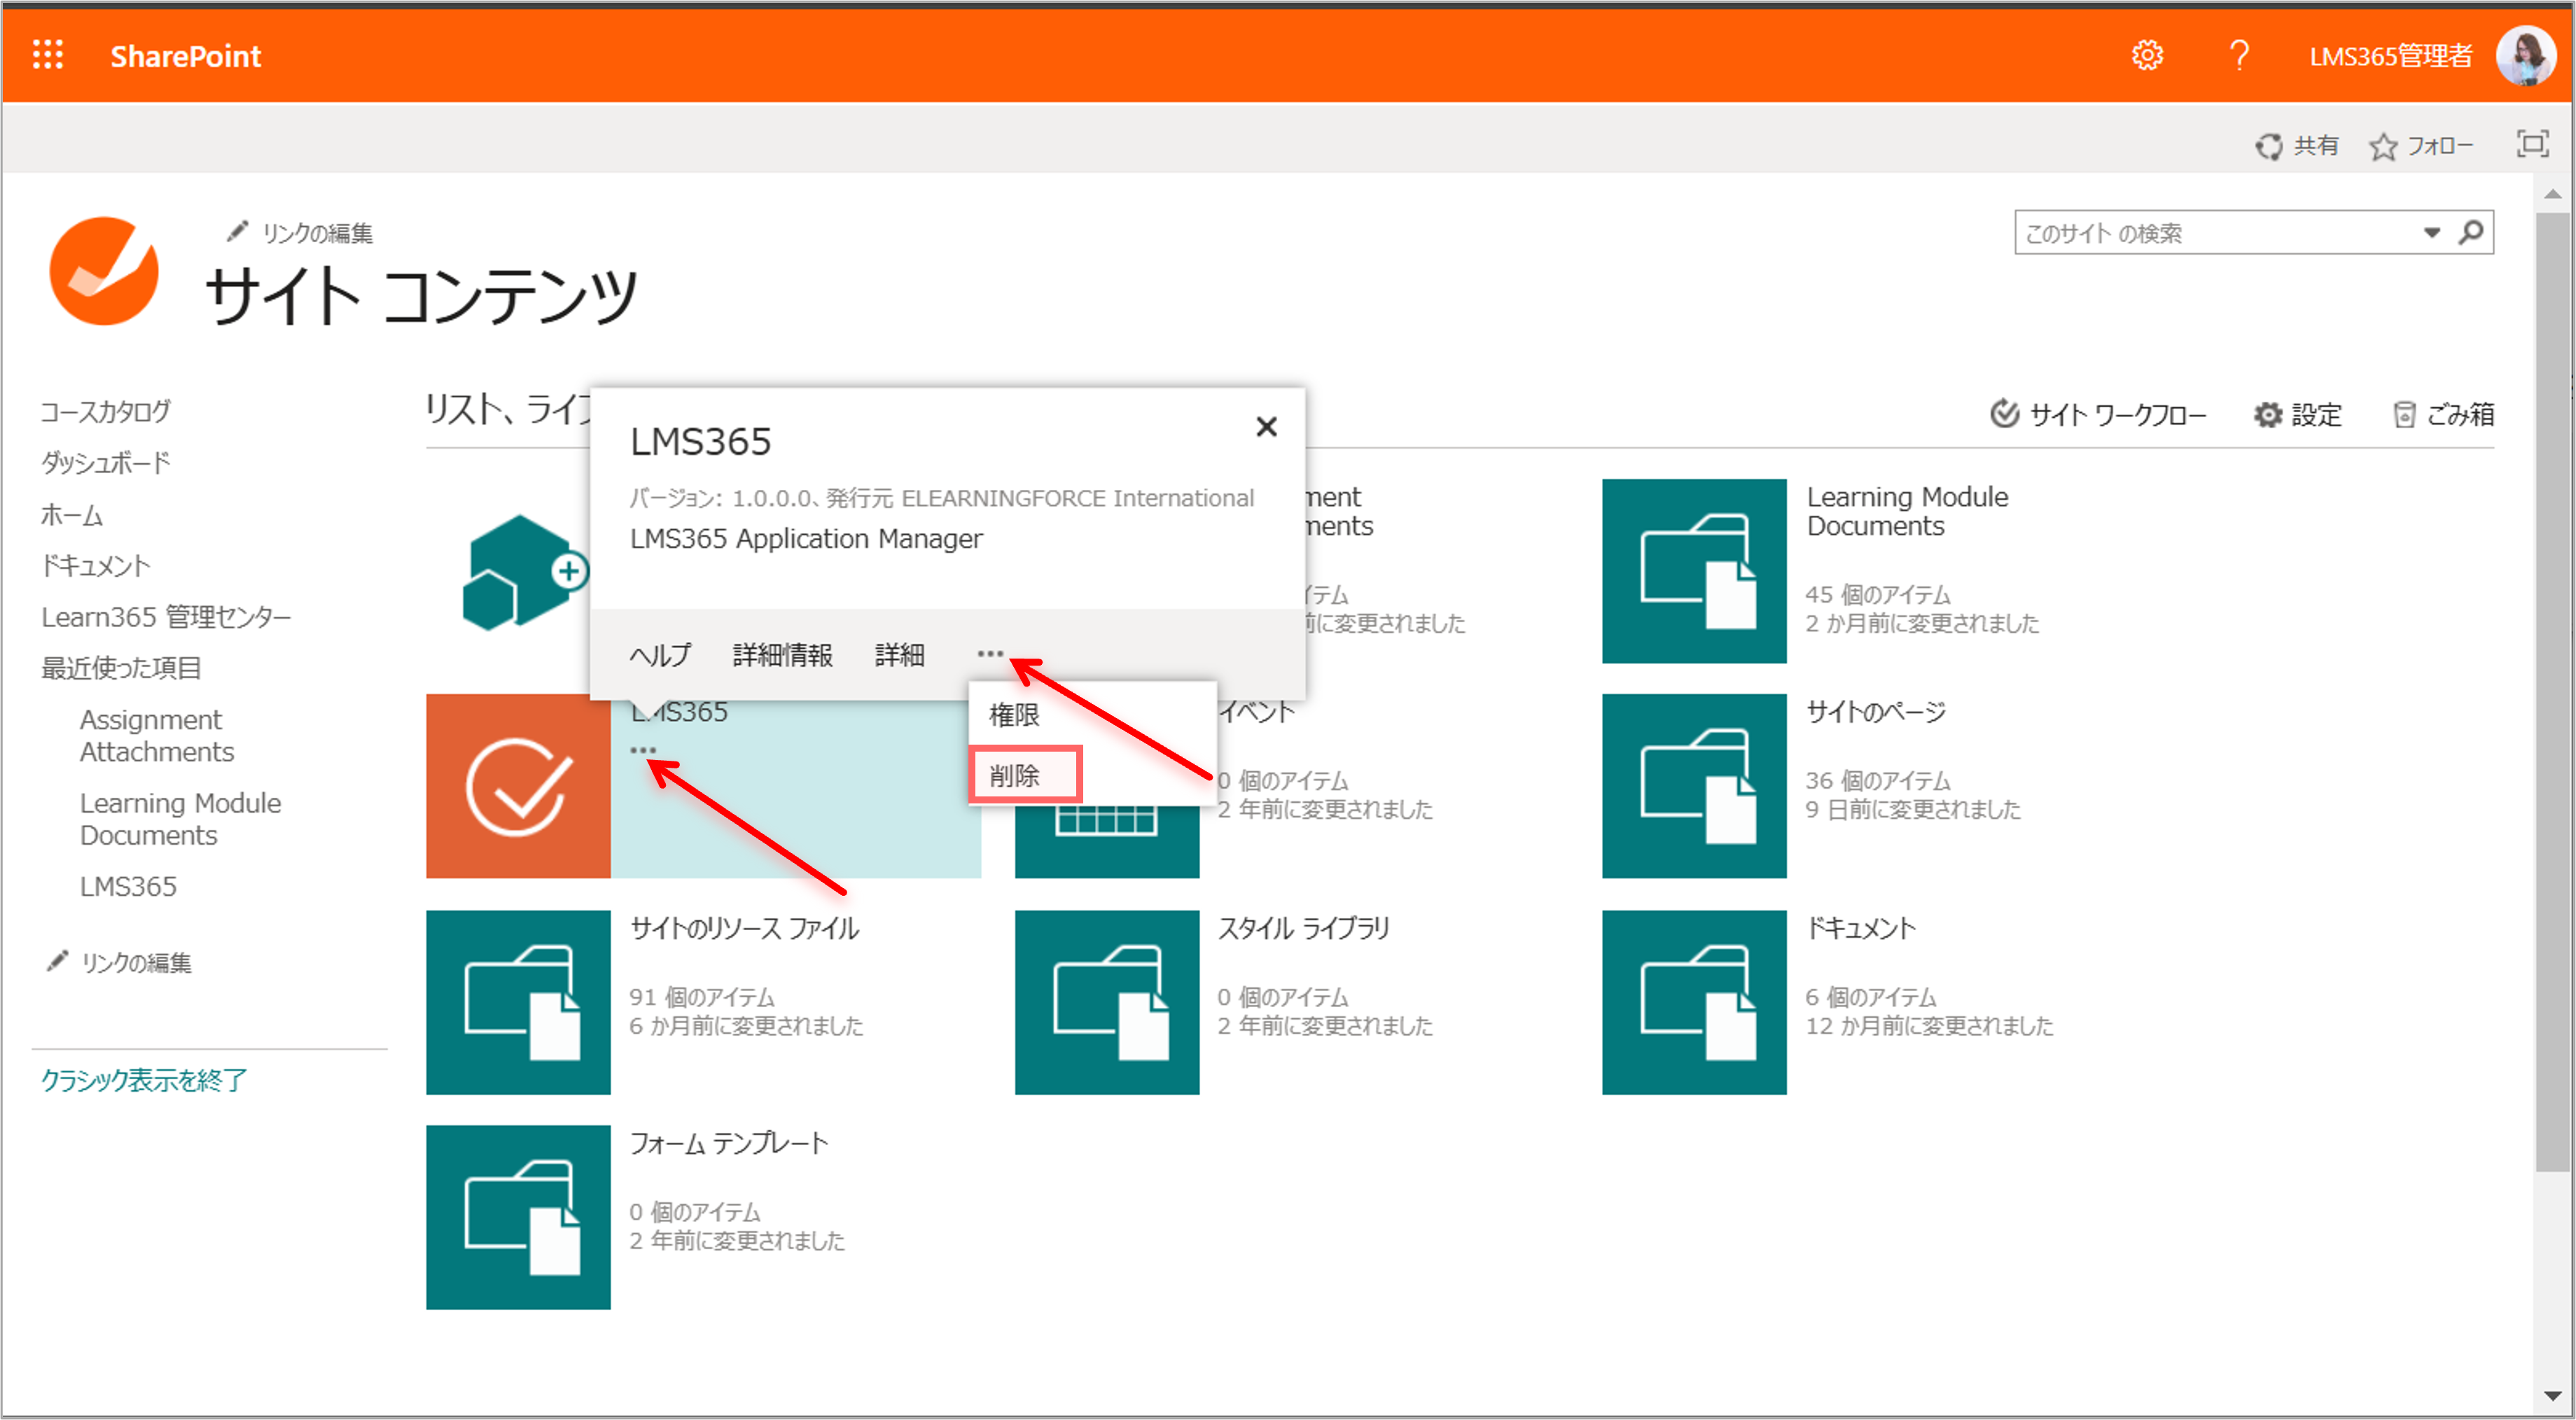This screenshot has width=2576, height=1420.
Task: Click the サイトのリソース ファイル library icon
Action: click(x=518, y=1002)
